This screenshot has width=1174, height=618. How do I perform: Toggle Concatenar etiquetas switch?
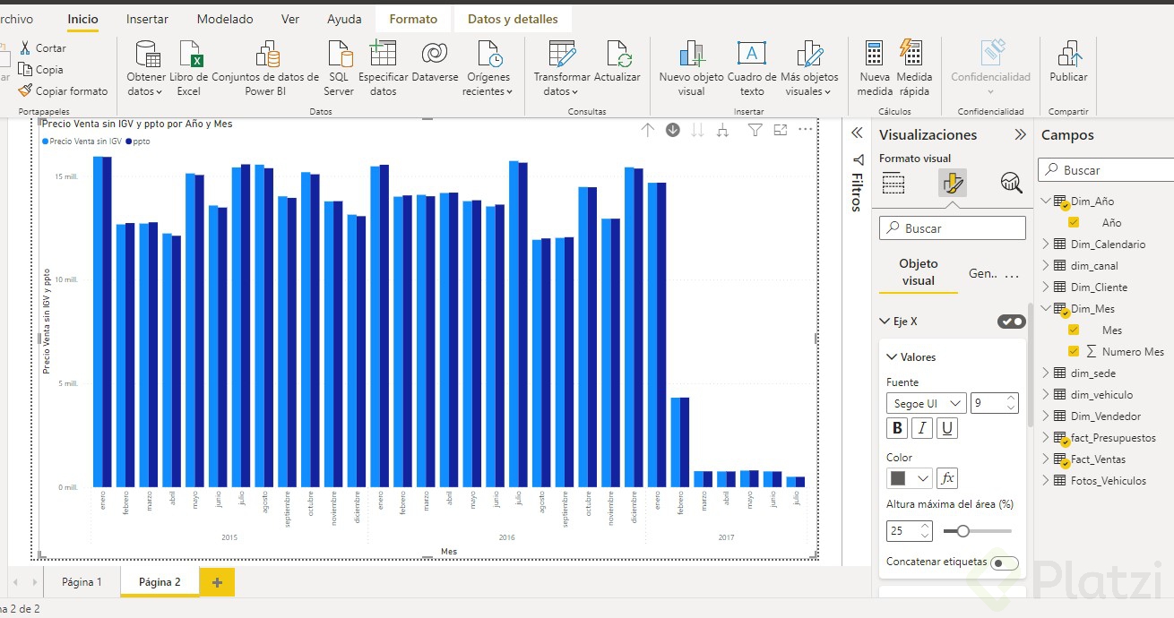(1005, 562)
